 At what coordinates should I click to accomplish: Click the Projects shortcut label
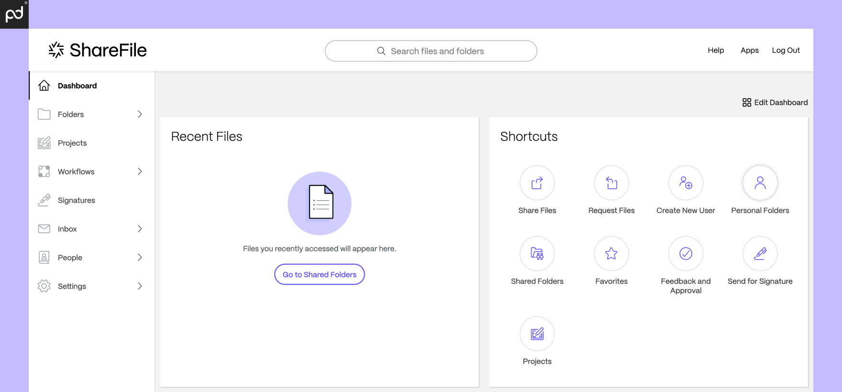click(x=537, y=361)
